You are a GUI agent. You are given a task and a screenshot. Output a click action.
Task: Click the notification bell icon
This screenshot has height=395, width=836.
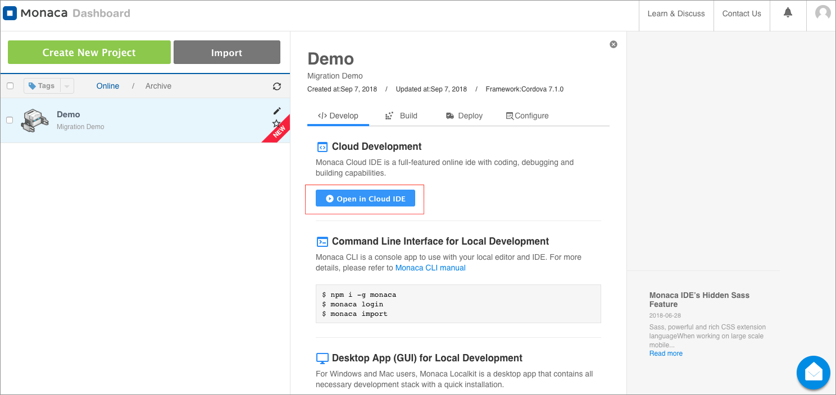[x=788, y=13]
